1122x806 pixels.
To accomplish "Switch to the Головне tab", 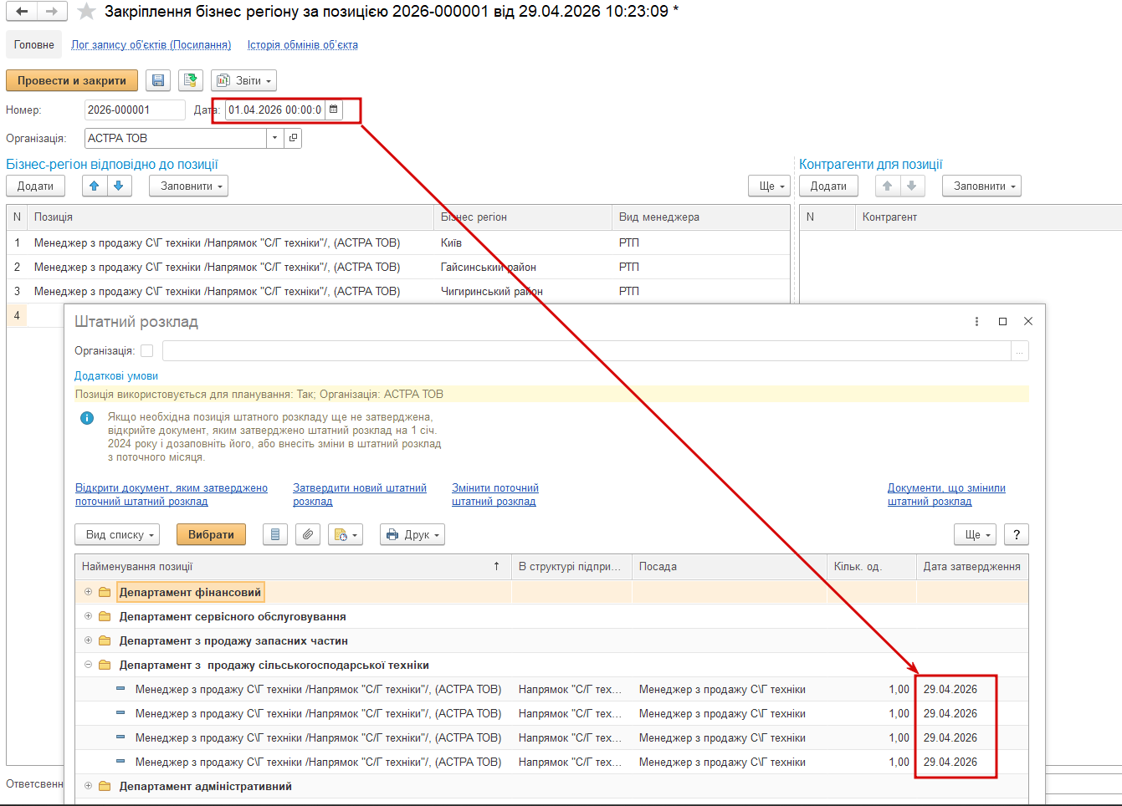I will (x=34, y=45).
